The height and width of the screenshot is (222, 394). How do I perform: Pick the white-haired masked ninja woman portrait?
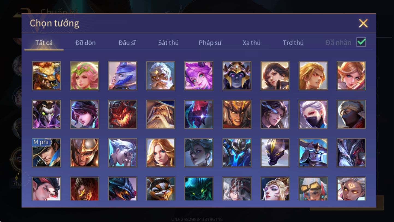pos(313,114)
